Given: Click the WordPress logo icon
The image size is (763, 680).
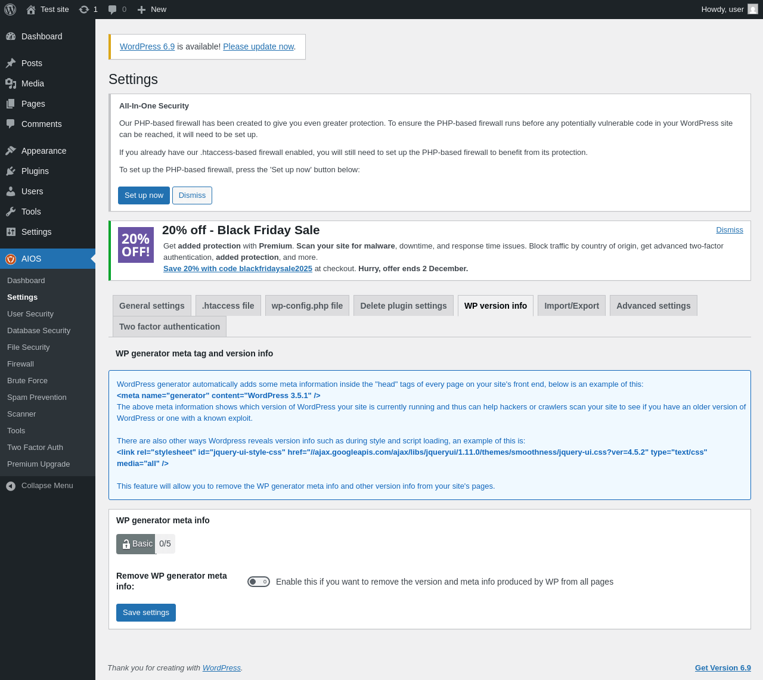Looking at the screenshot, I should coord(10,10).
